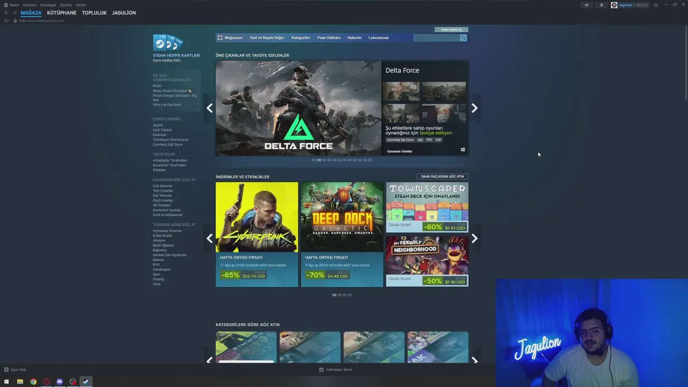This screenshot has width=688, height=387.
Task: Click the DAHA FAZLASINA GÖZ ATIN button
Action: pos(442,176)
